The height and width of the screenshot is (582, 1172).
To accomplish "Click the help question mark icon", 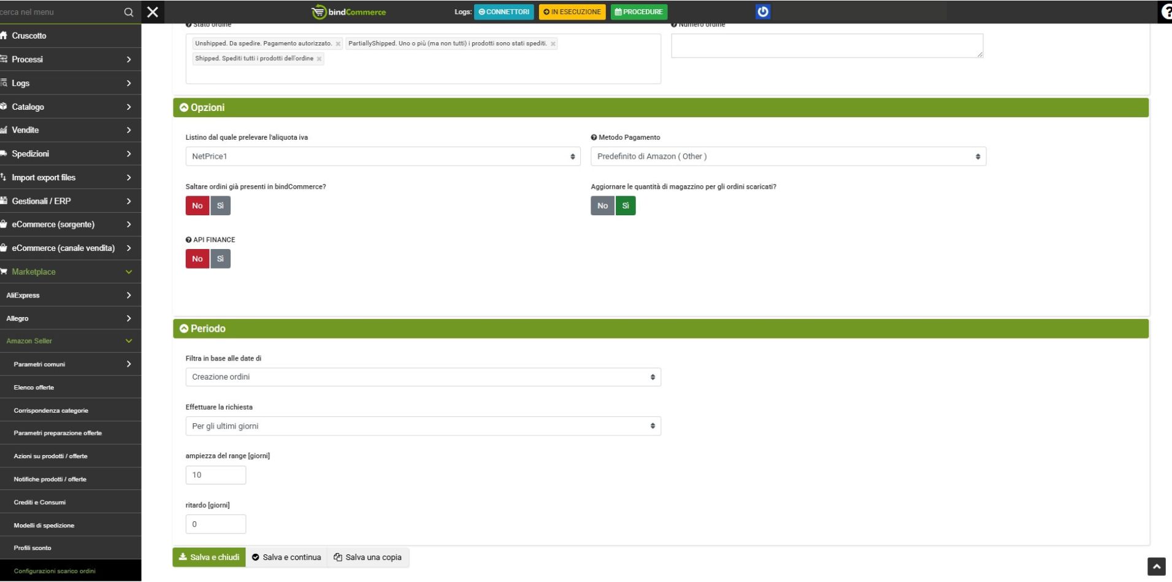I will pos(1166,12).
